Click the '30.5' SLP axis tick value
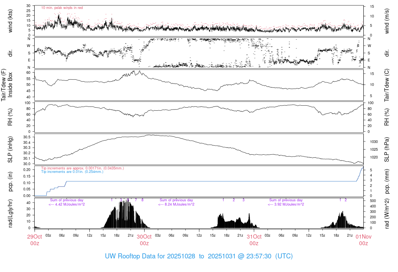This screenshot has height=272, width=398. [x=27, y=137]
